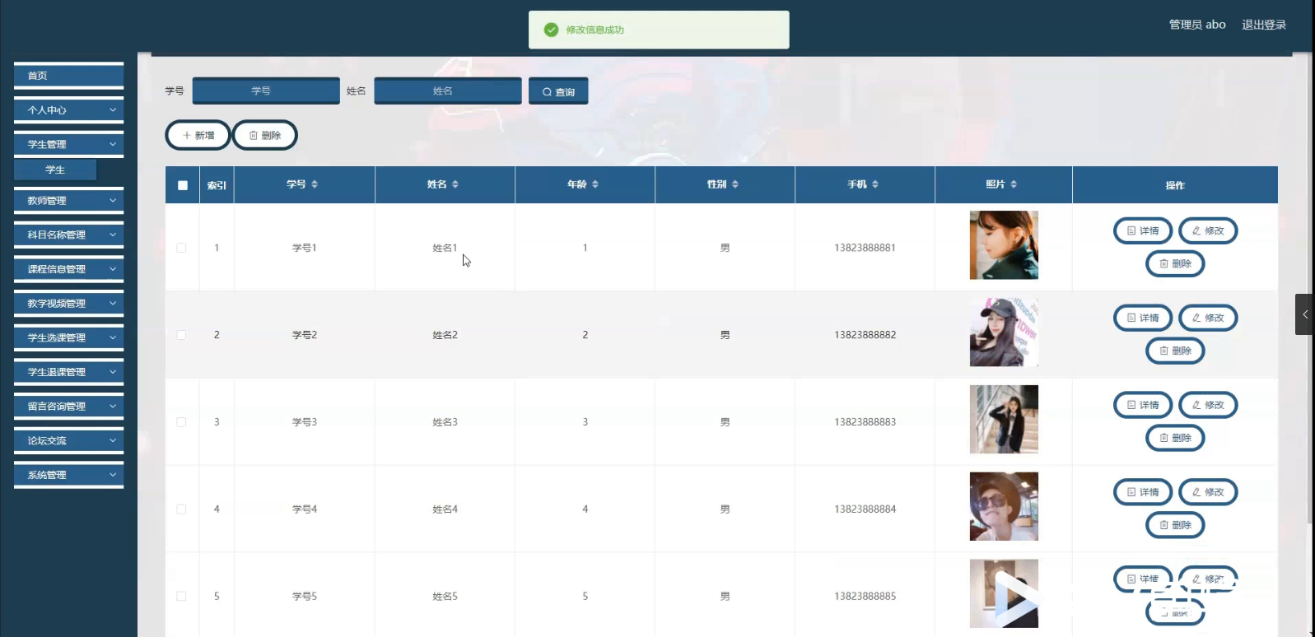The width and height of the screenshot is (1315, 637).
Task: Expand the 教师管理 sidebar menu
Action: pos(68,201)
